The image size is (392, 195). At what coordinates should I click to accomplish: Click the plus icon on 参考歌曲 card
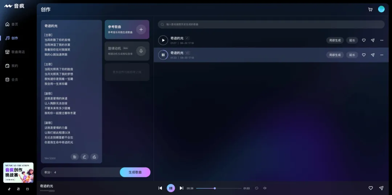point(141,29)
